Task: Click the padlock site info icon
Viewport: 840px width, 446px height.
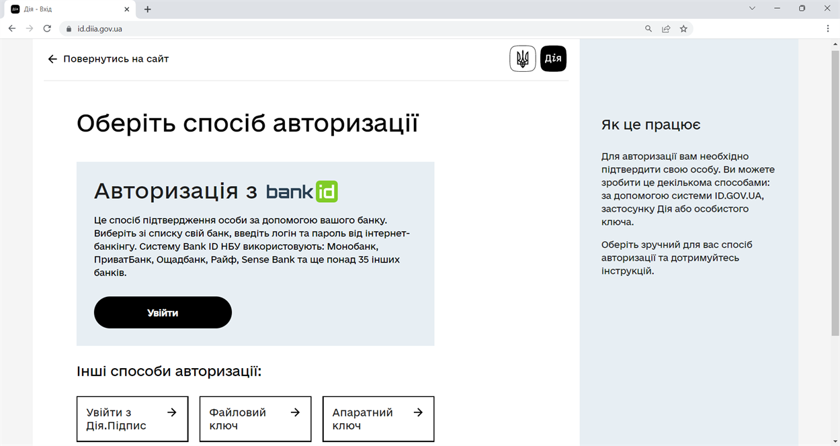Action: (69, 29)
